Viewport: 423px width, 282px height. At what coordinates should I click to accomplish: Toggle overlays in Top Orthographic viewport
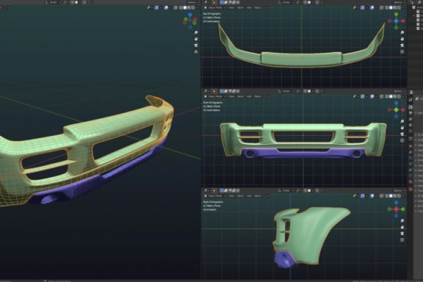(x=372, y=8)
